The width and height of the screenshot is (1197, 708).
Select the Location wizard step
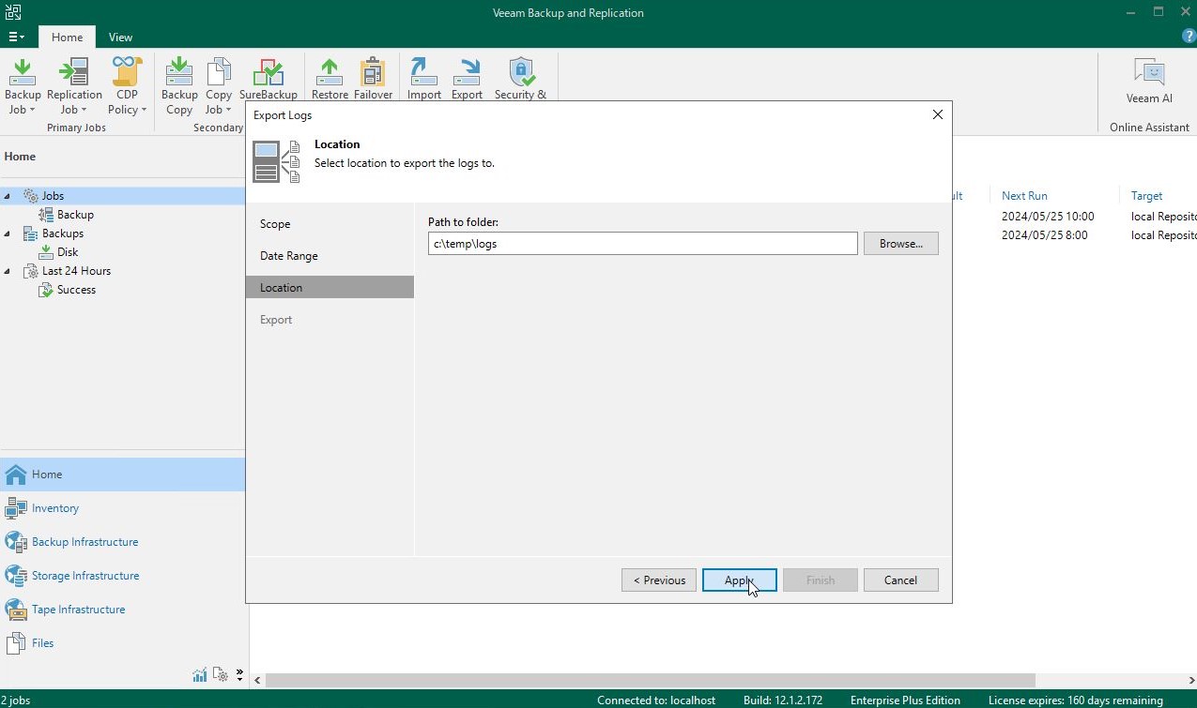tap(330, 288)
